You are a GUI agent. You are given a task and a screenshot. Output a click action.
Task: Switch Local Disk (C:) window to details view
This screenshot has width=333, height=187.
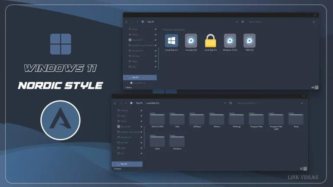[x=301, y=169]
